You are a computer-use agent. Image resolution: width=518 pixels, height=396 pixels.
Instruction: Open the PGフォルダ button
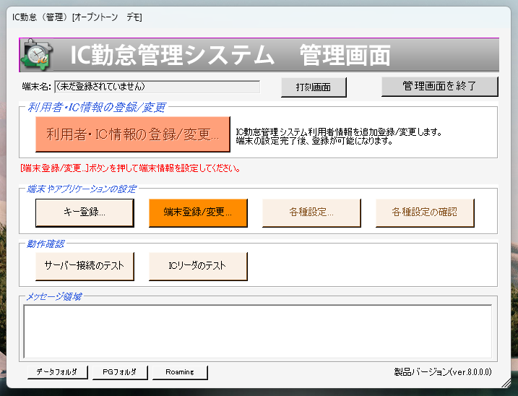pos(120,372)
